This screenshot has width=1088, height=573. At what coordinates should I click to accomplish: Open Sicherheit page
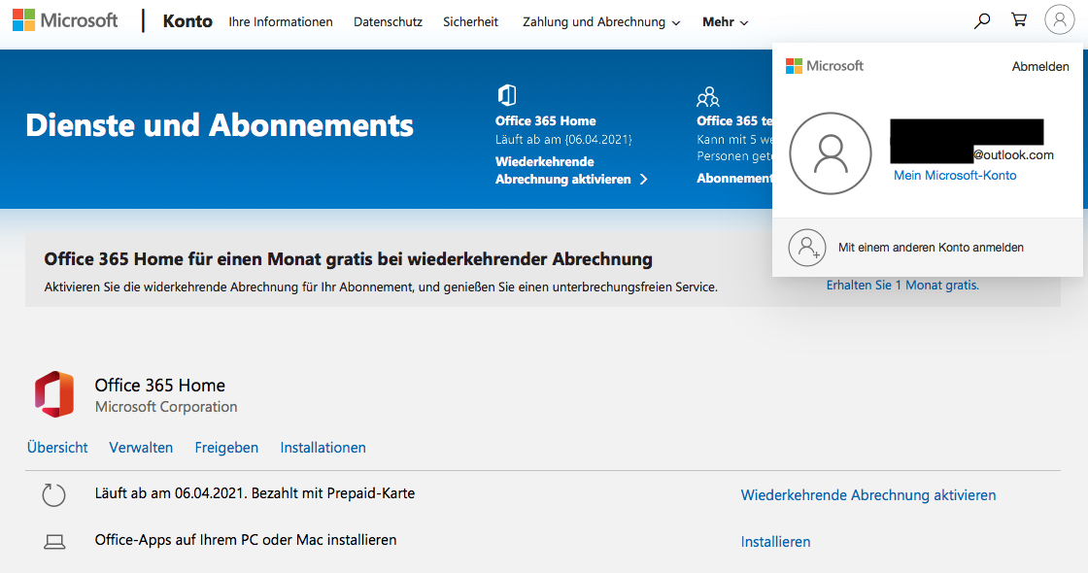pos(470,22)
